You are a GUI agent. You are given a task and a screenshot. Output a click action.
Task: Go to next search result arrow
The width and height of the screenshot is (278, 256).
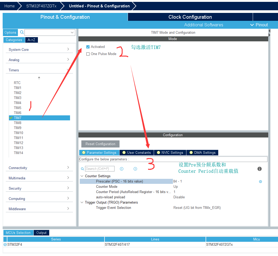point(135,169)
